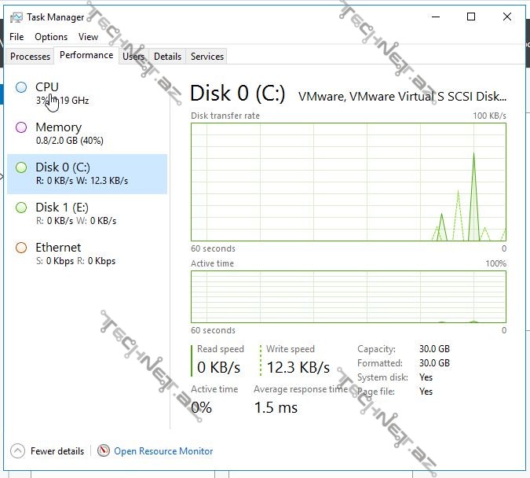The width and height of the screenshot is (530, 478).
Task: Open the View menu
Action: click(x=88, y=37)
